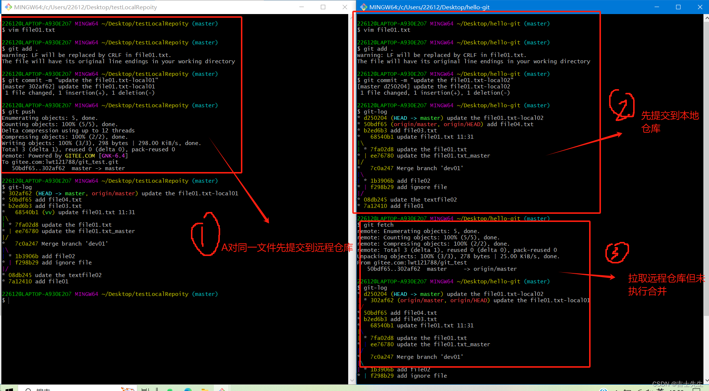This screenshot has width=709, height=391.
Task: Click "remote: Powered by GITEE.COM" line
Action: 65,156
